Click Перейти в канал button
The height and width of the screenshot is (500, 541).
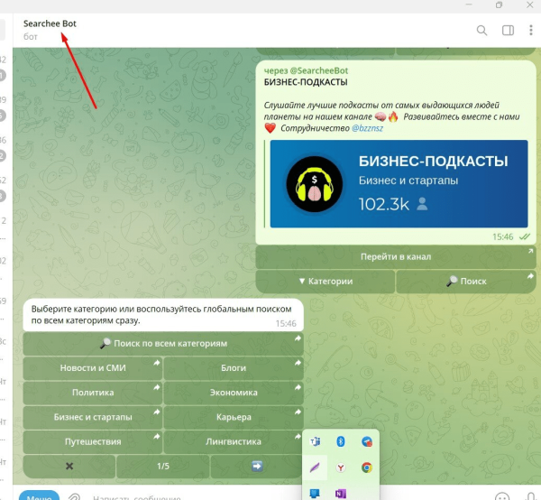point(396,256)
